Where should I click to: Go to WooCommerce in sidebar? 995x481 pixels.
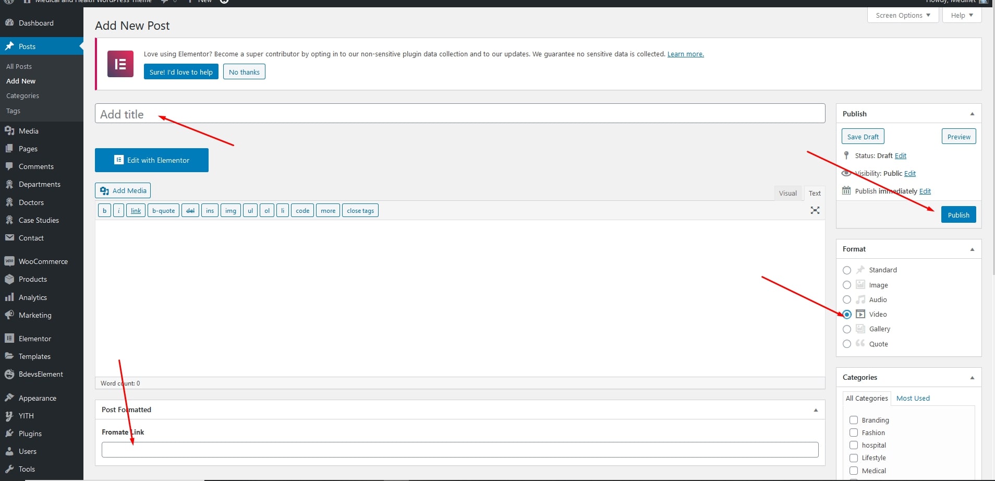tap(43, 261)
